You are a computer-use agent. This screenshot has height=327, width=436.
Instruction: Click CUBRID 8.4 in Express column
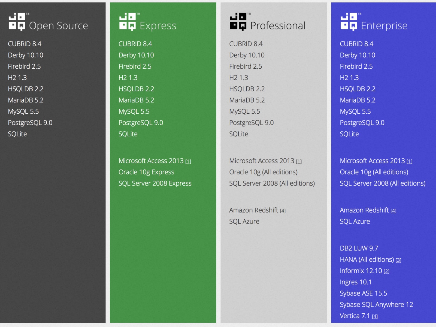click(135, 44)
